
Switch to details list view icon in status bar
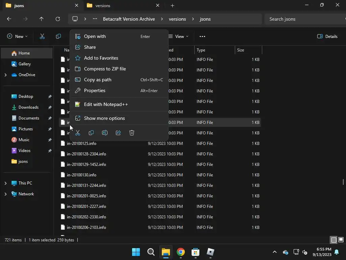tap(333, 240)
